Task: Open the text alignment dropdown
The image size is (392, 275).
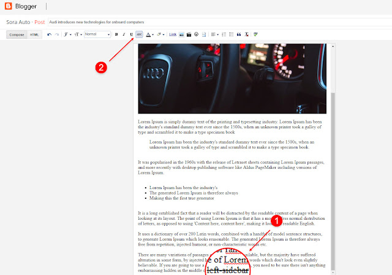Action: [214, 34]
